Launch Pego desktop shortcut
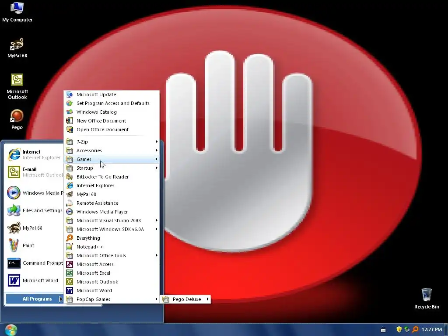The width and height of the screenshot is (448, 336). (17, 120)
